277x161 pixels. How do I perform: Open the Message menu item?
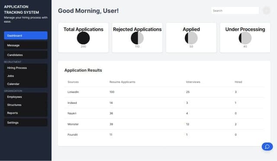[26, 45]
